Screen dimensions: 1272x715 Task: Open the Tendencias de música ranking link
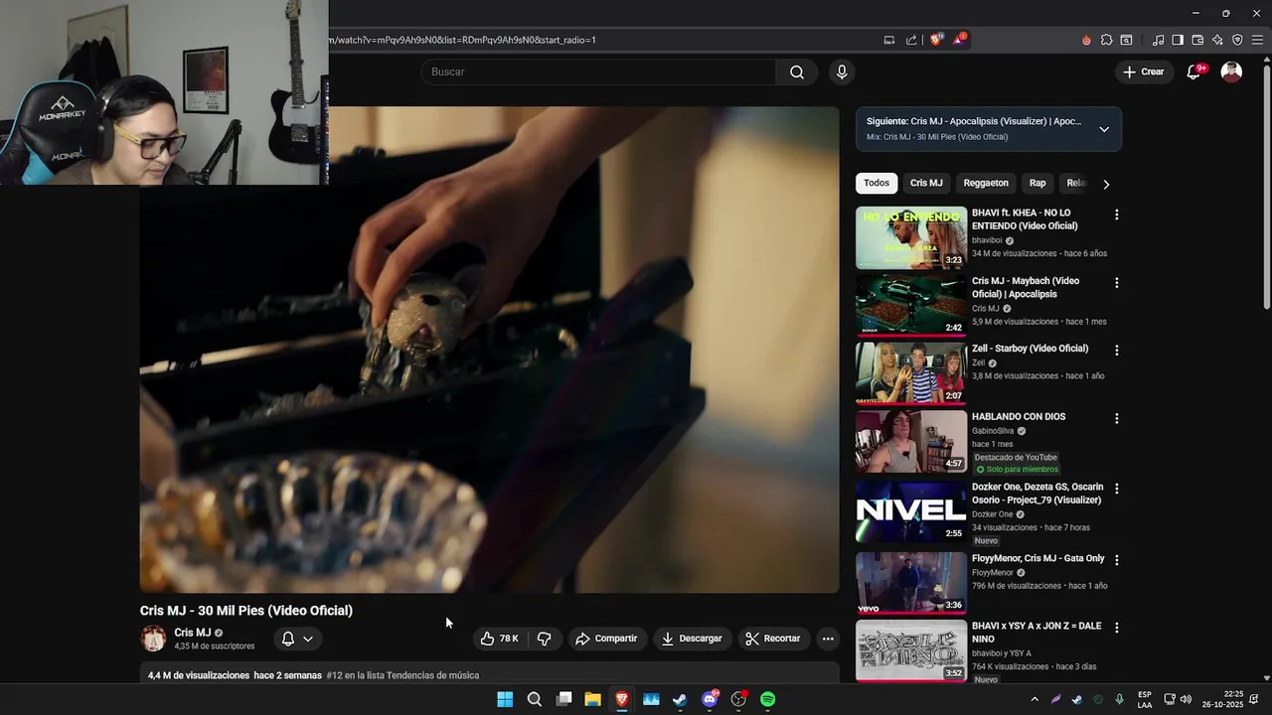(x=402, y=675)
